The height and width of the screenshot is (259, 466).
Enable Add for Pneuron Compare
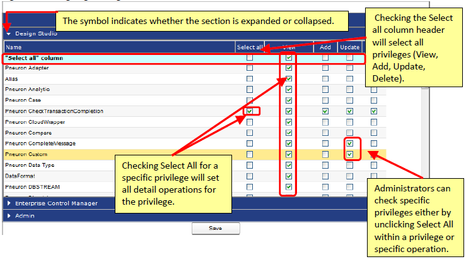(325, 133)
